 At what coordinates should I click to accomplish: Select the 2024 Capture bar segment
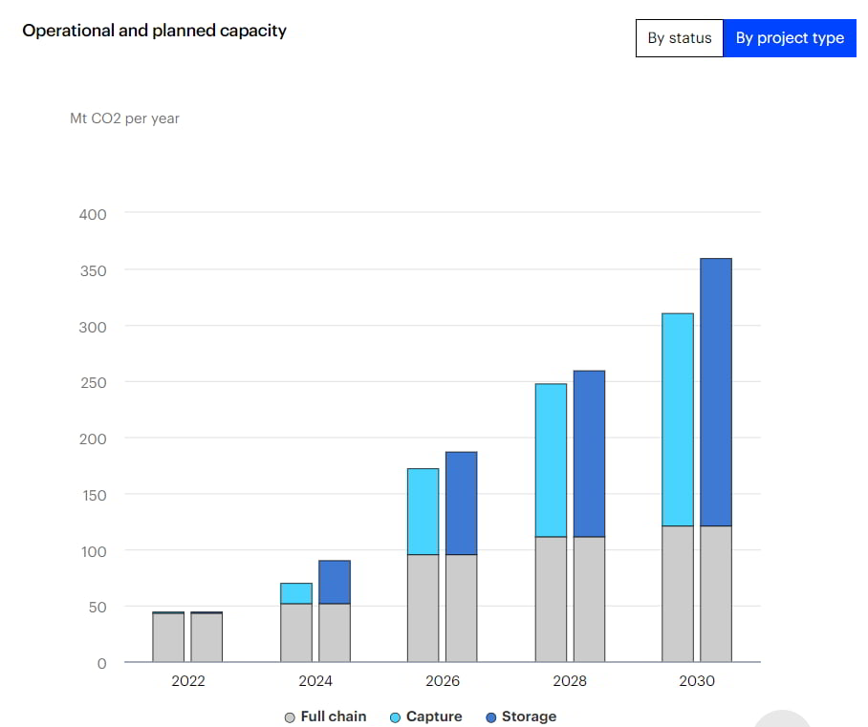point(296,593)
